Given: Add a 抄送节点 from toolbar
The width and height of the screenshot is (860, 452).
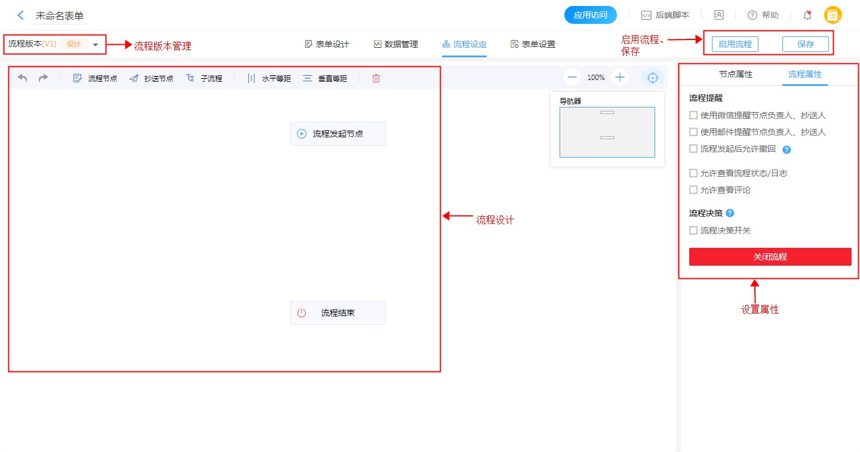Looking at the screenshot, I should [x=152, y=78].
